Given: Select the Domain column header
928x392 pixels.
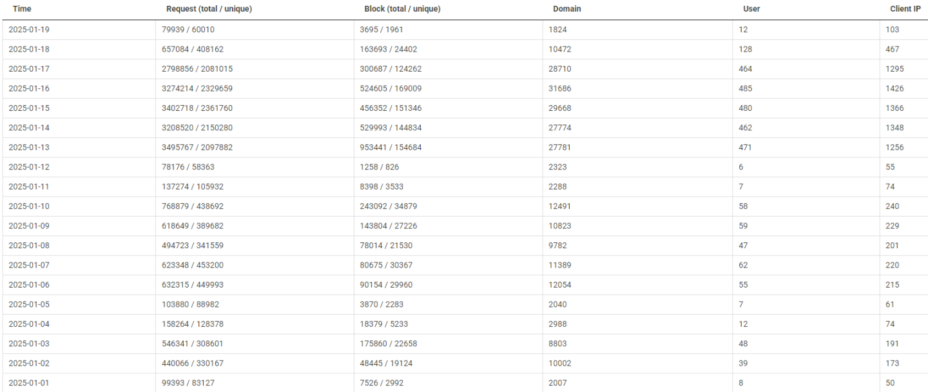Looking at the screenshot, I should click(566, 9).
